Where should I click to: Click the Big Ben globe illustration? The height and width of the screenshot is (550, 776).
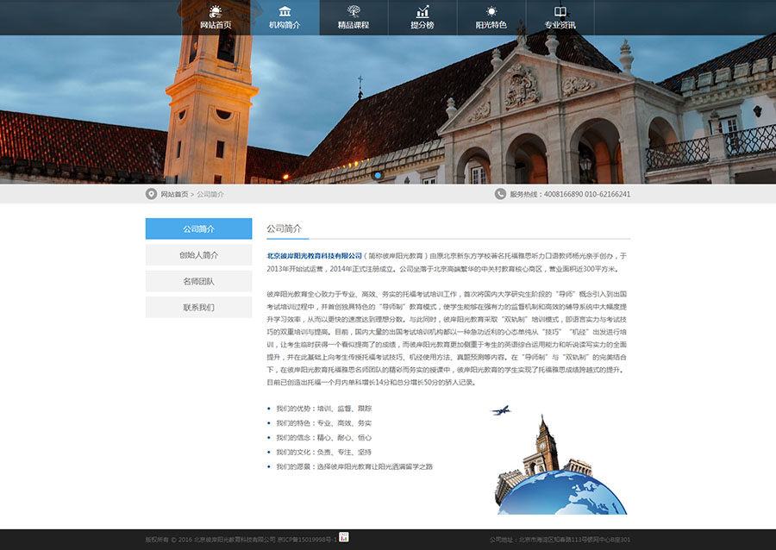point(560,461)
